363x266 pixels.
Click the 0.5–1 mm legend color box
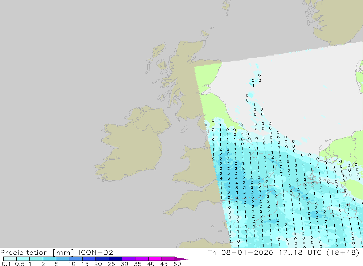[x=23, y=259]
